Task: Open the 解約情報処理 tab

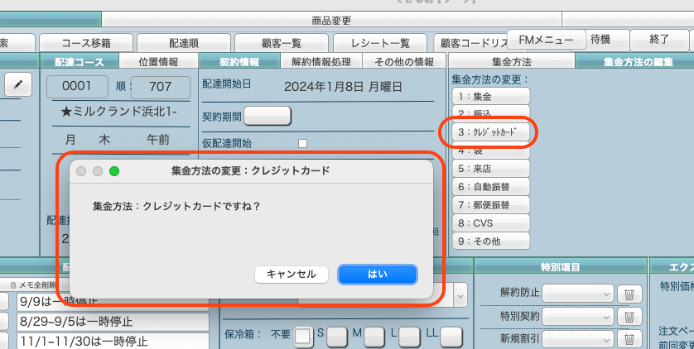Action: coord(321,61)
